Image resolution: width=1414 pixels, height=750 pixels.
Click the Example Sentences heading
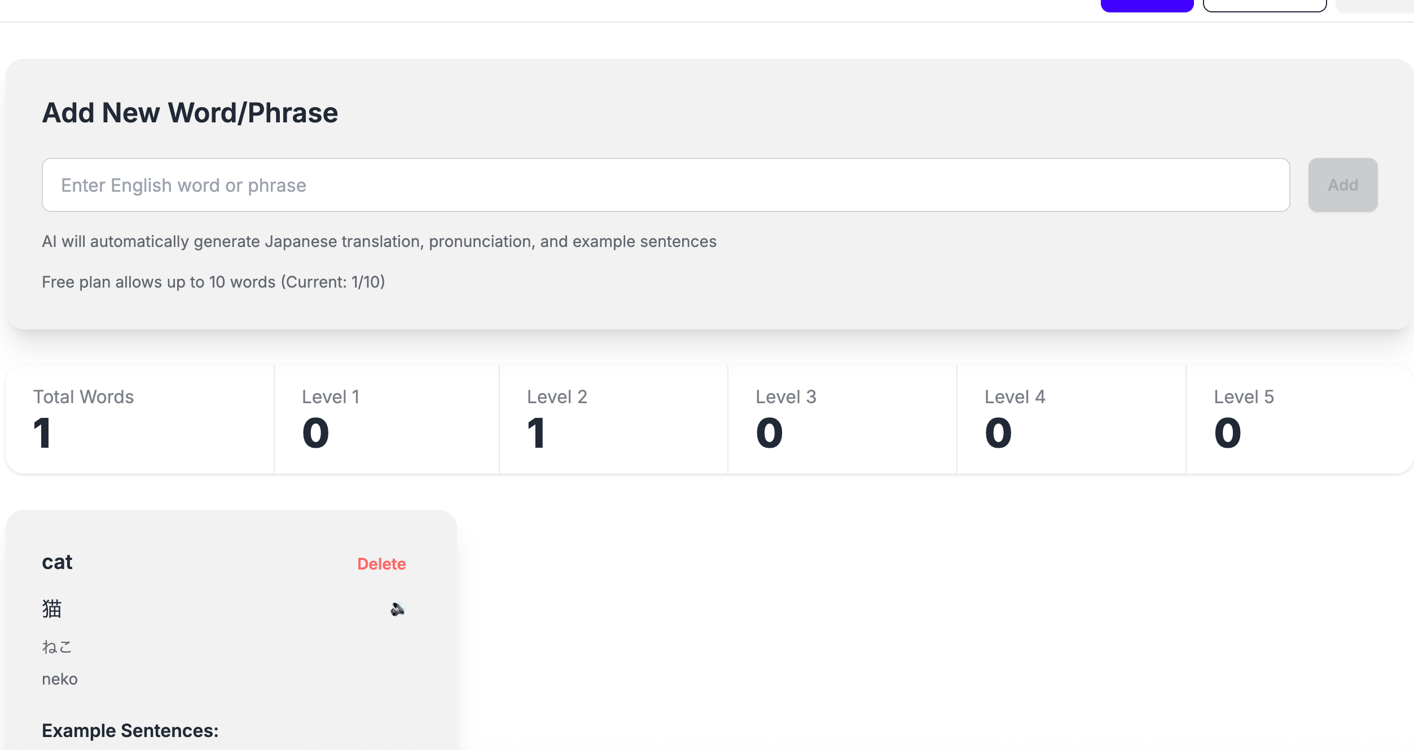[x=130, y=731]
